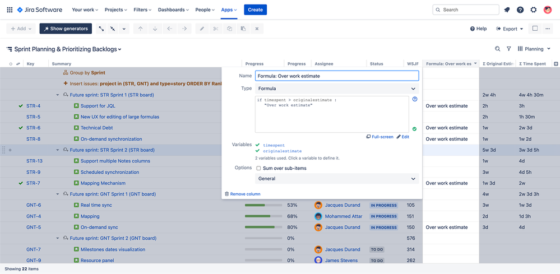Open the app switcher grid icon
This screenshot has height=274, width=560.
[10, 10]
